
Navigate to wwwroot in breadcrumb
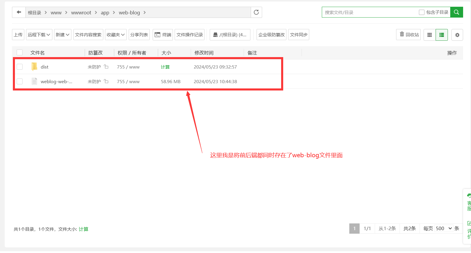tap(81, 13)
